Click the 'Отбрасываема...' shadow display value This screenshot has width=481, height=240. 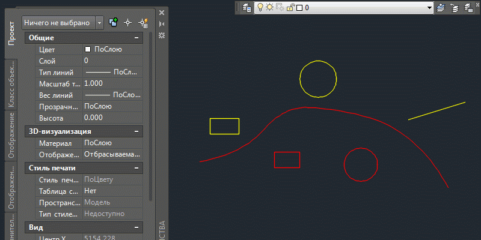tap(112, 154)
